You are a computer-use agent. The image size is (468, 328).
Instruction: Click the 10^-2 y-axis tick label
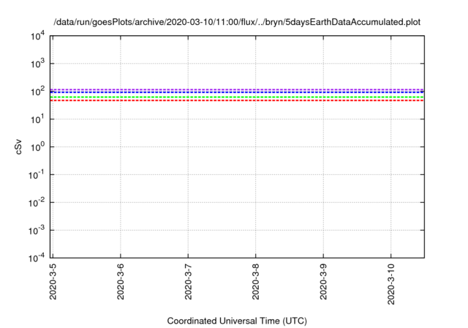(x=37, y=203)
